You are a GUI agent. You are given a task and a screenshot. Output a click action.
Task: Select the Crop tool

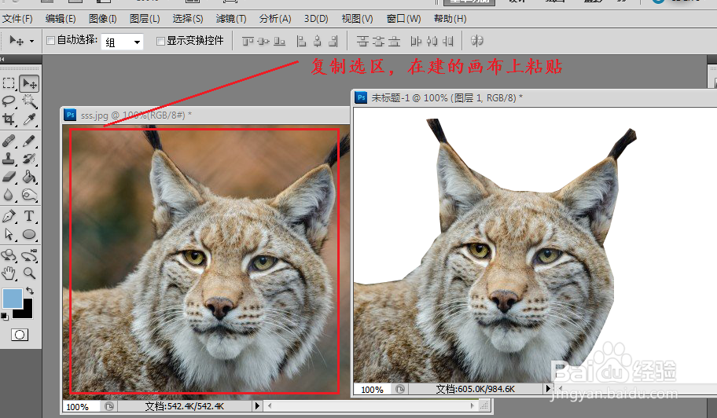click(x=9, y=119)
